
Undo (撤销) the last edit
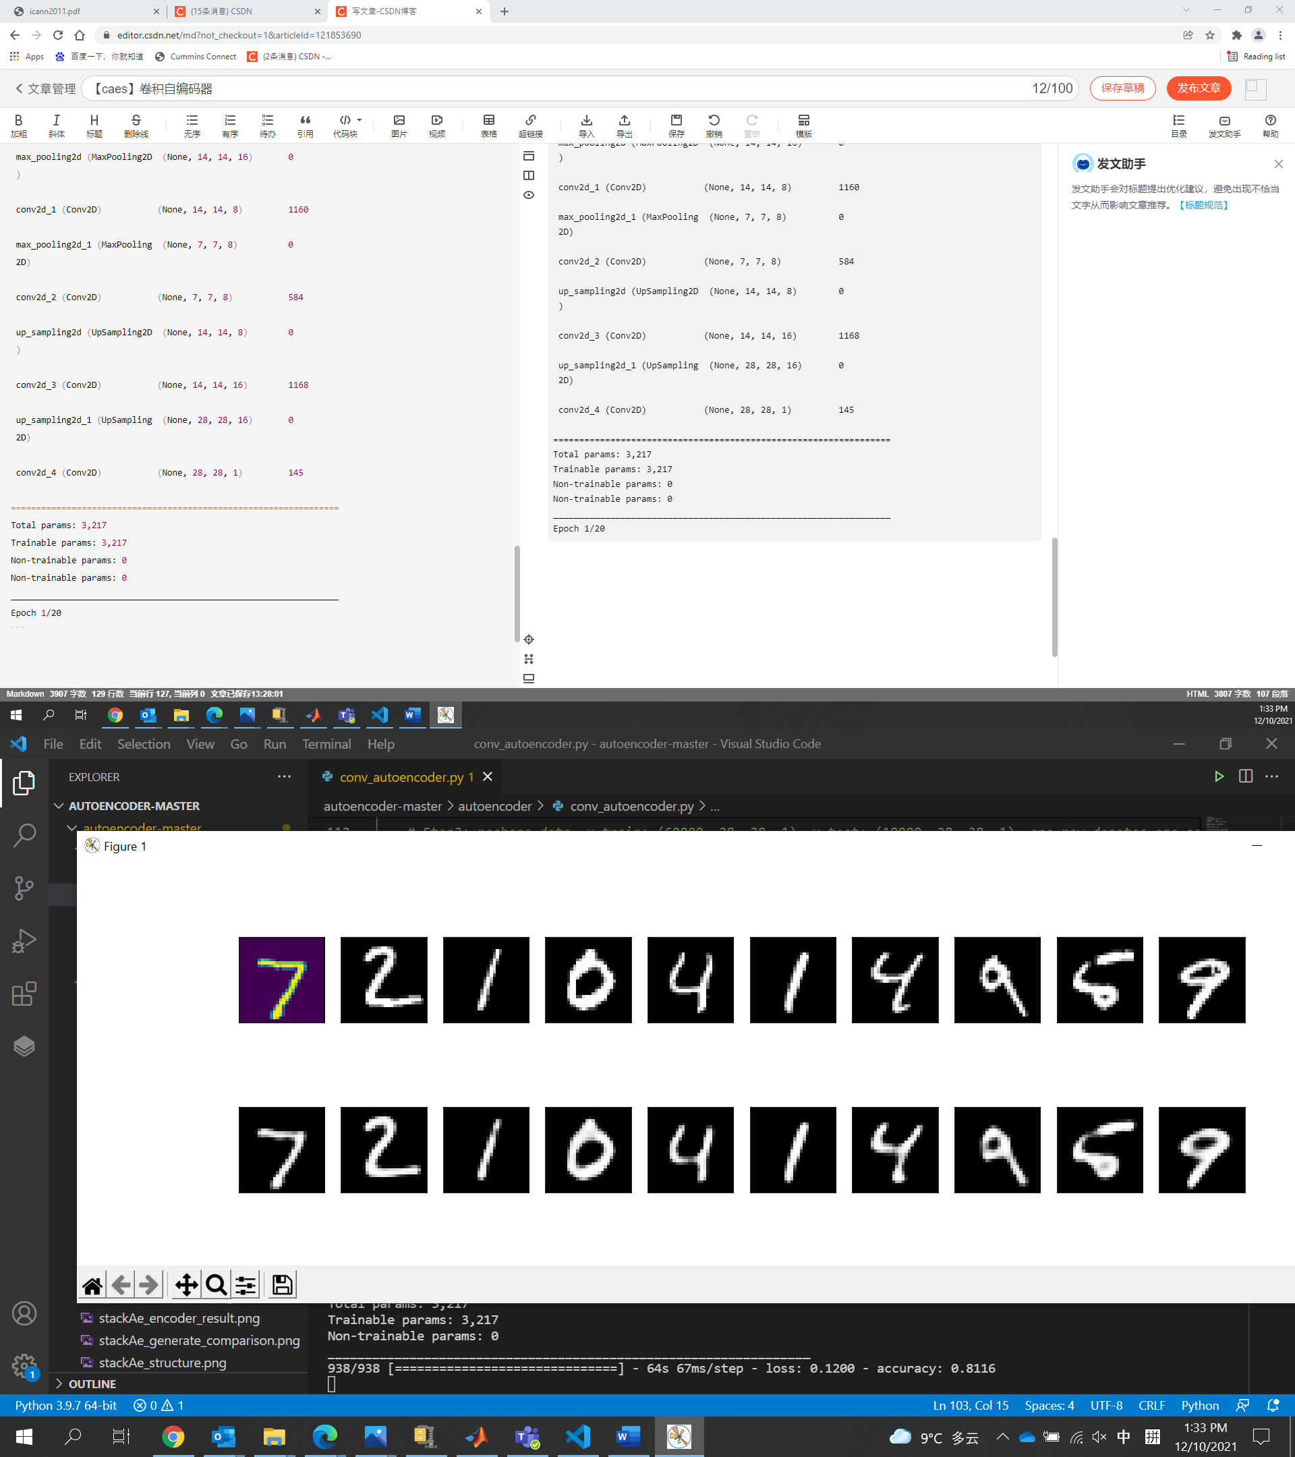tap(714, 125)
